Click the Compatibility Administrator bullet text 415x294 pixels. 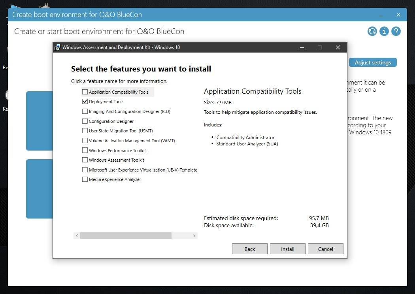point(245,138)
